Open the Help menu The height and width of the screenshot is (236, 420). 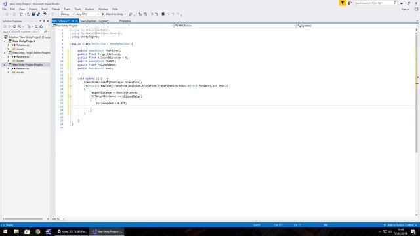115,9
